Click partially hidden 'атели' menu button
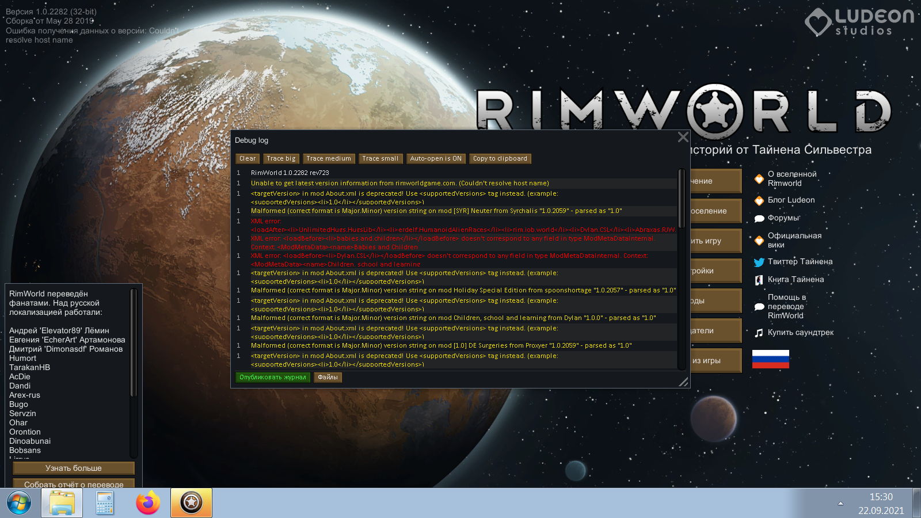This screenshot has height=518, width=921. coord(716,330)
